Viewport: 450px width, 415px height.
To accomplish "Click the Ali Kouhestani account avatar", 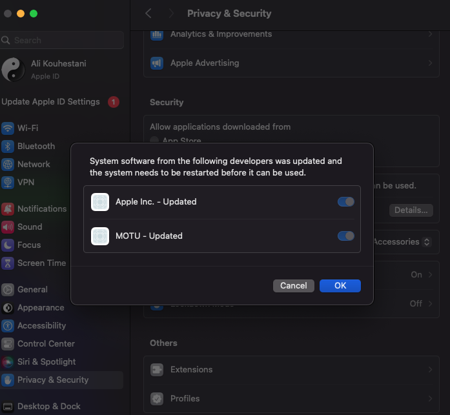I will pos(13,70).
